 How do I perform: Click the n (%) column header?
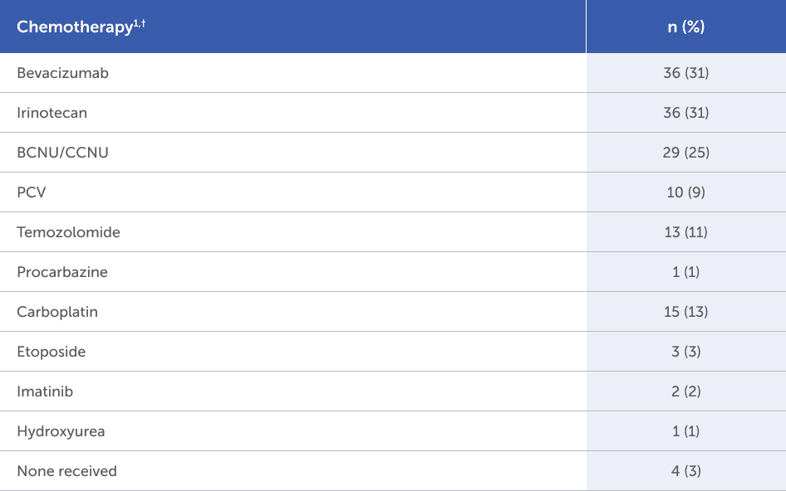[685, 27]
